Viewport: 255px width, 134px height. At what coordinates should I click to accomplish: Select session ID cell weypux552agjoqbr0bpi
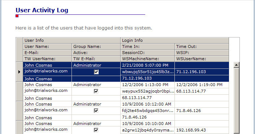[x=147, y=91]
